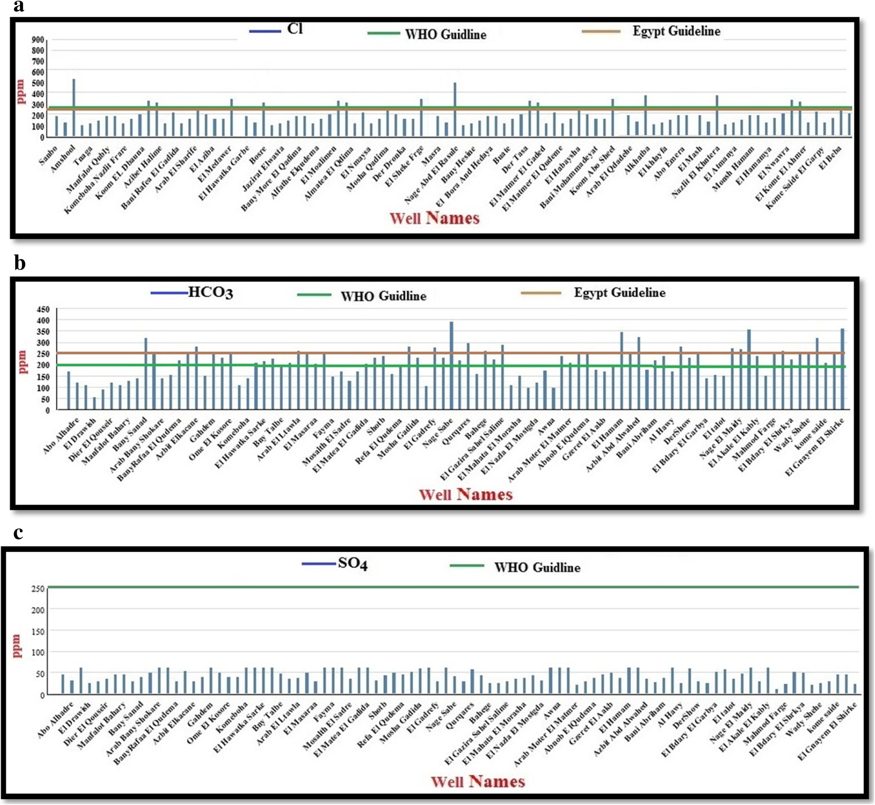Click the tallest Amshool bar in Cl chart
The height and width of the screenshot is (805, 875).
74,107
